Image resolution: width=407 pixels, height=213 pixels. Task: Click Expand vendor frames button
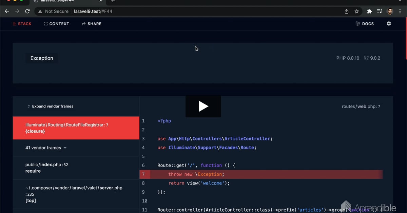tap(50, 106)
